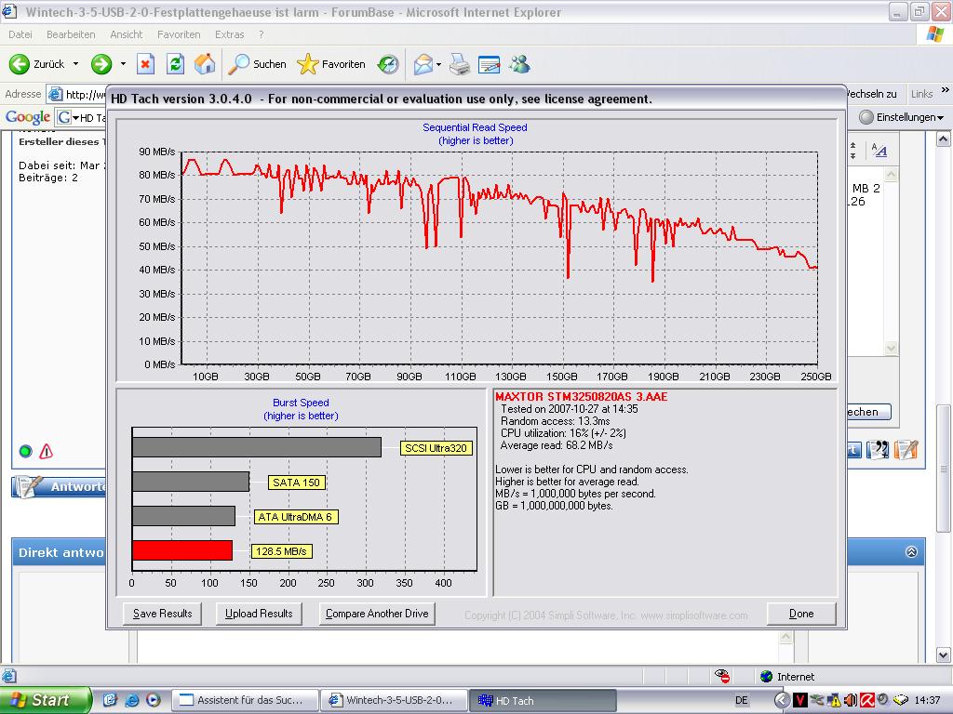Click the red burst speed bar
Screen dimensions: 953x714
click(182, 550)
